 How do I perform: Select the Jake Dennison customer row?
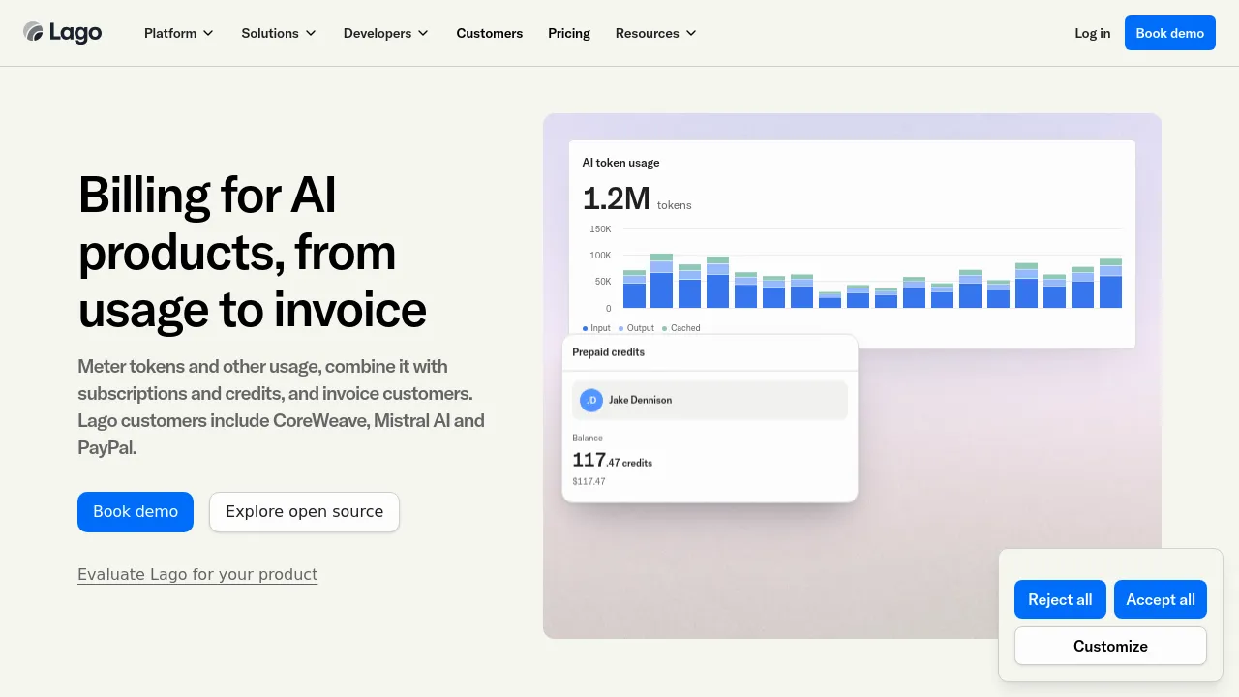710,400
